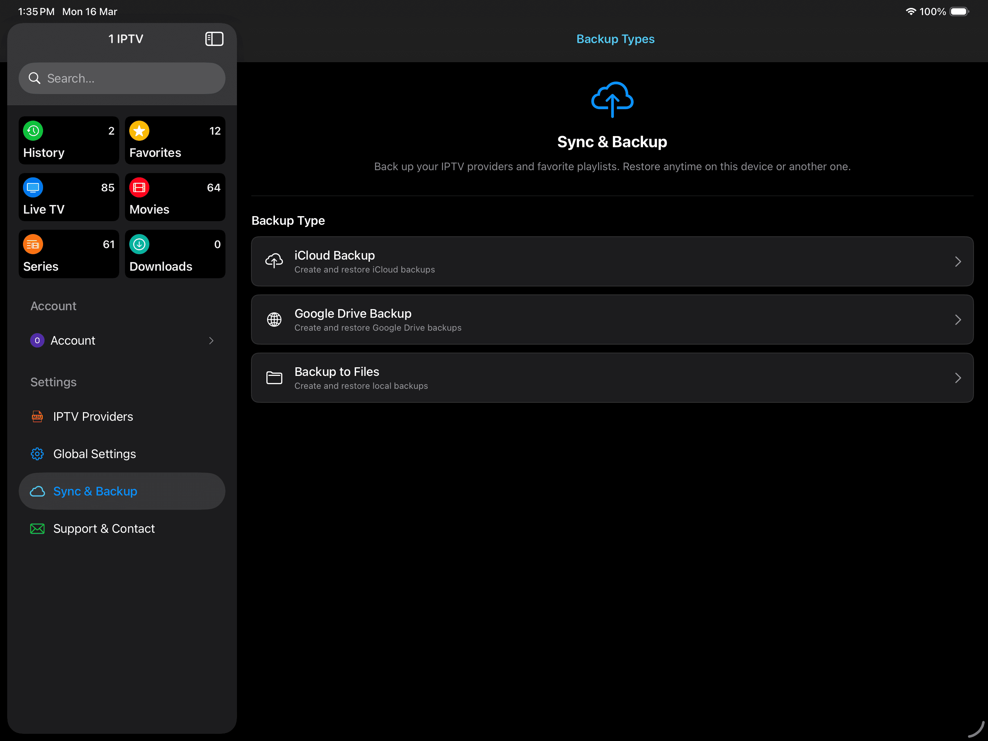
Task: Select the Series icon
Action: (x=32, y=244)
